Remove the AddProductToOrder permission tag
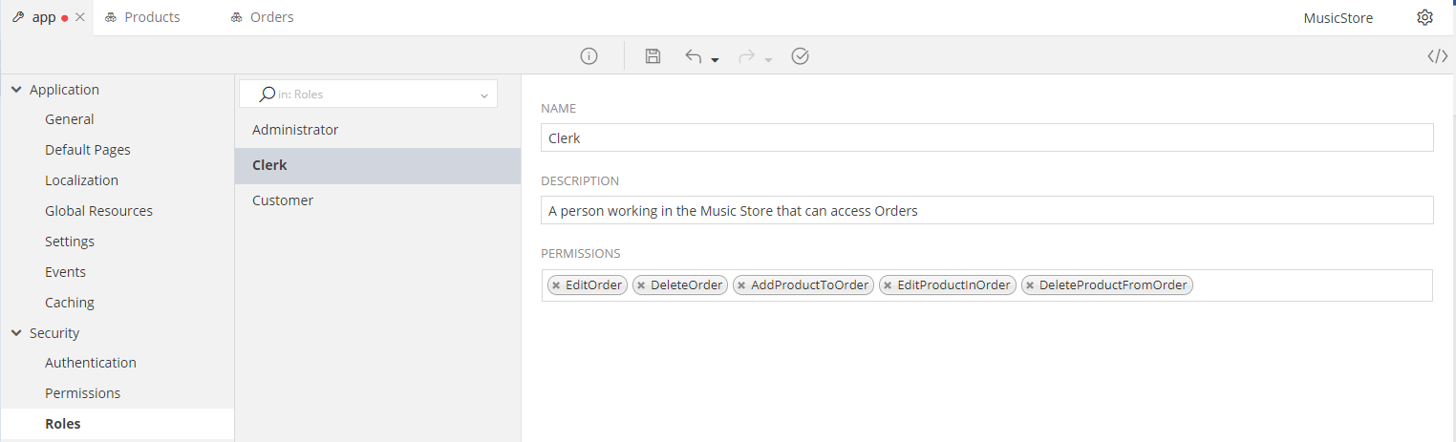The width and height of the screenshot is (1456, 442). 741,285
